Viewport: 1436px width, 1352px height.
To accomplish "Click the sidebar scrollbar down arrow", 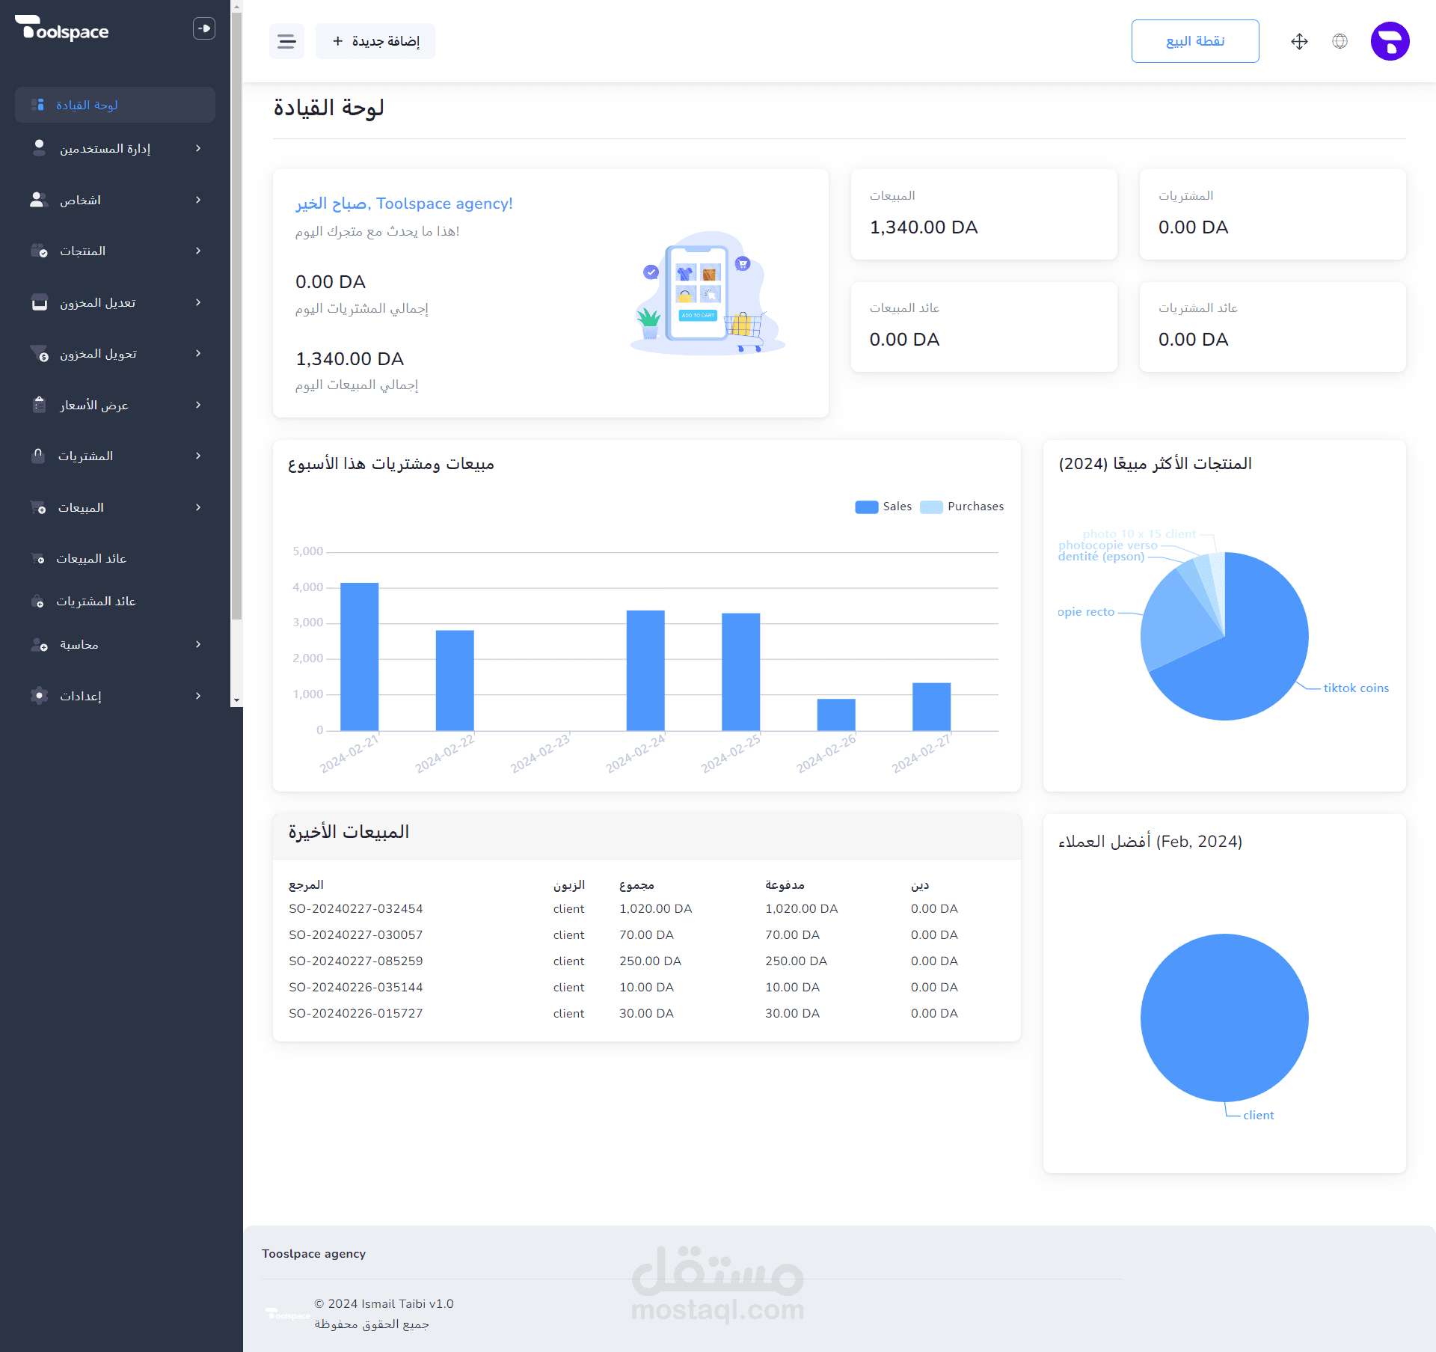I will (x=236, y=701).
